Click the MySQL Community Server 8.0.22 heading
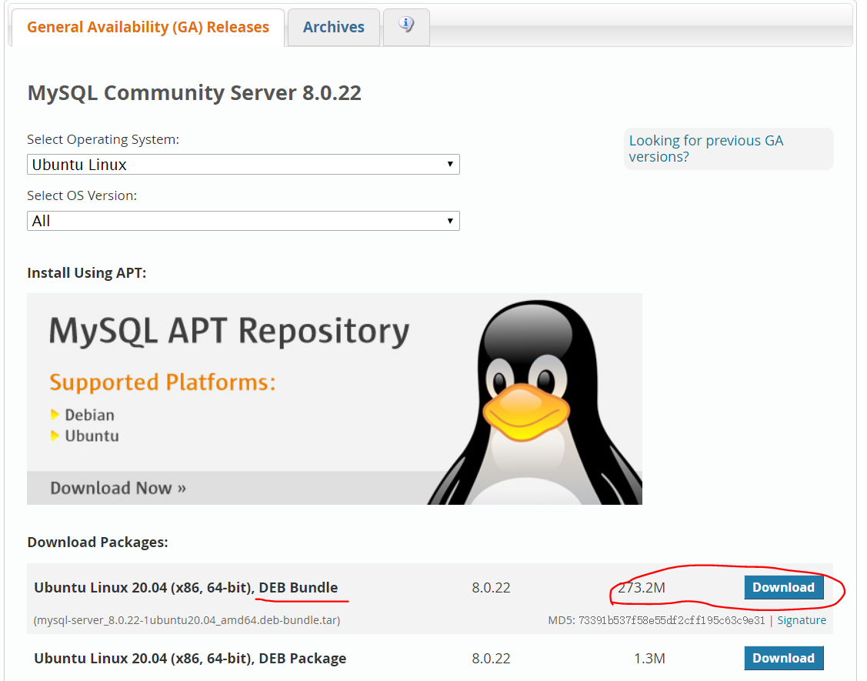The height and width of the screenshot is (681, 867). (x=193, y=92)
